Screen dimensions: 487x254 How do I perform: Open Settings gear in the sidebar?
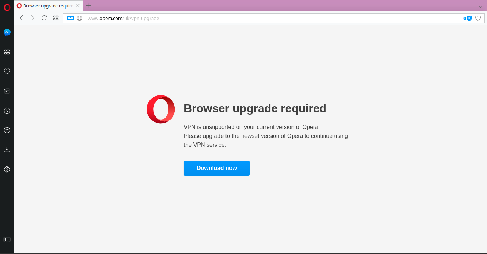pyautogui.click(x=7, y=170)
